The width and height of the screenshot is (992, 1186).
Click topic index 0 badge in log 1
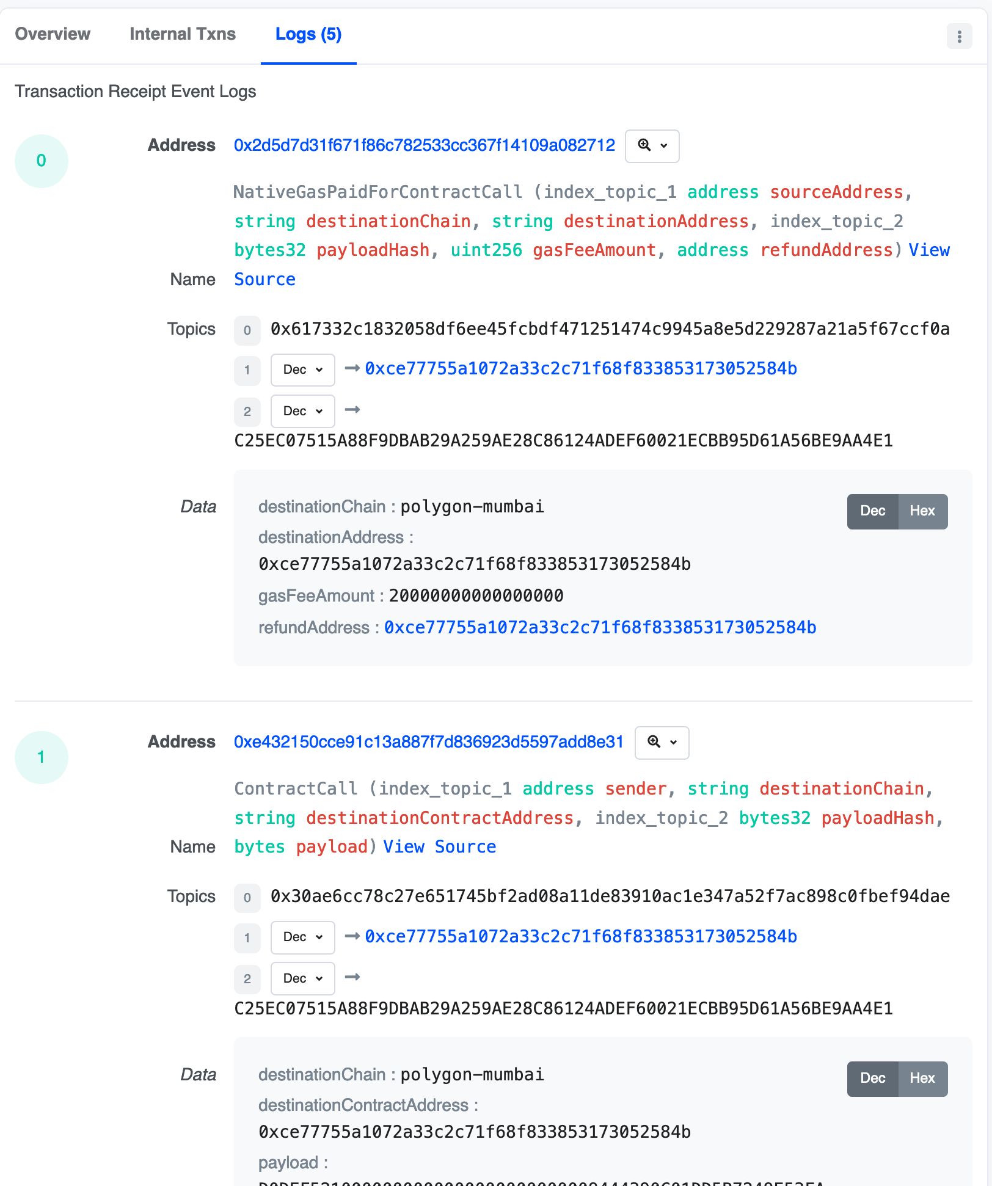(x=247, y=898)
